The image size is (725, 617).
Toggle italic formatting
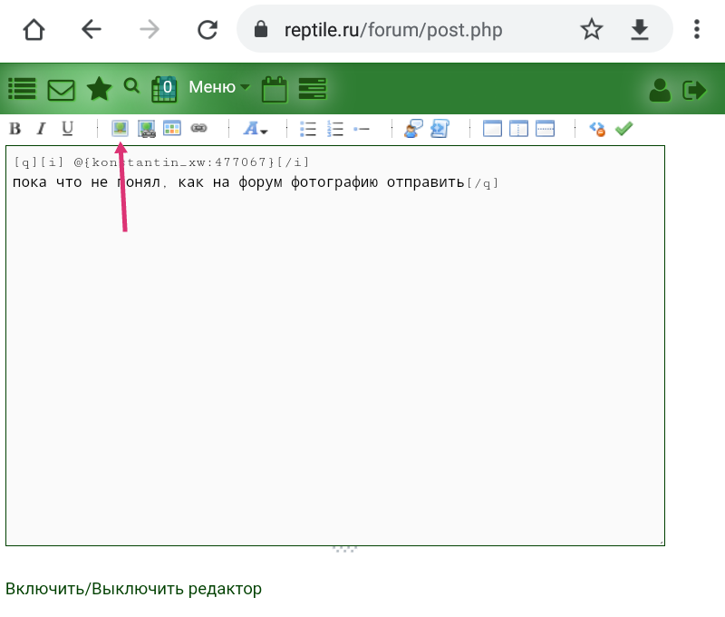41,129
